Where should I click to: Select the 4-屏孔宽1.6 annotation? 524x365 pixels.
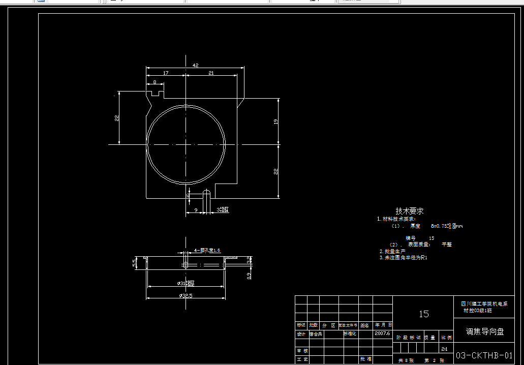point(207,250)
